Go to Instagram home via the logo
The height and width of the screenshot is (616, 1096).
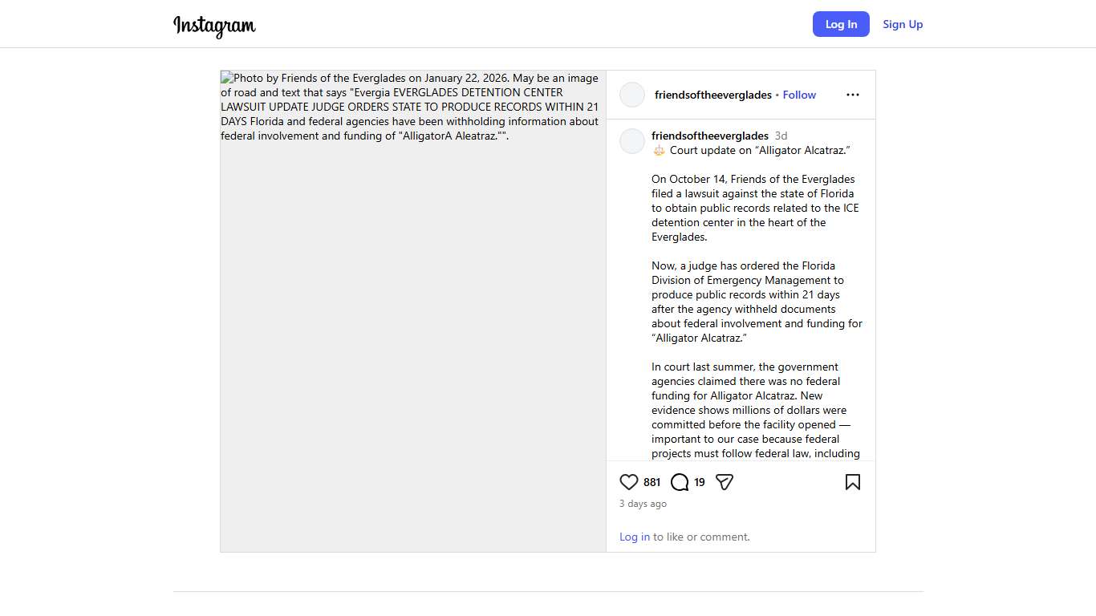coord(214,25)
